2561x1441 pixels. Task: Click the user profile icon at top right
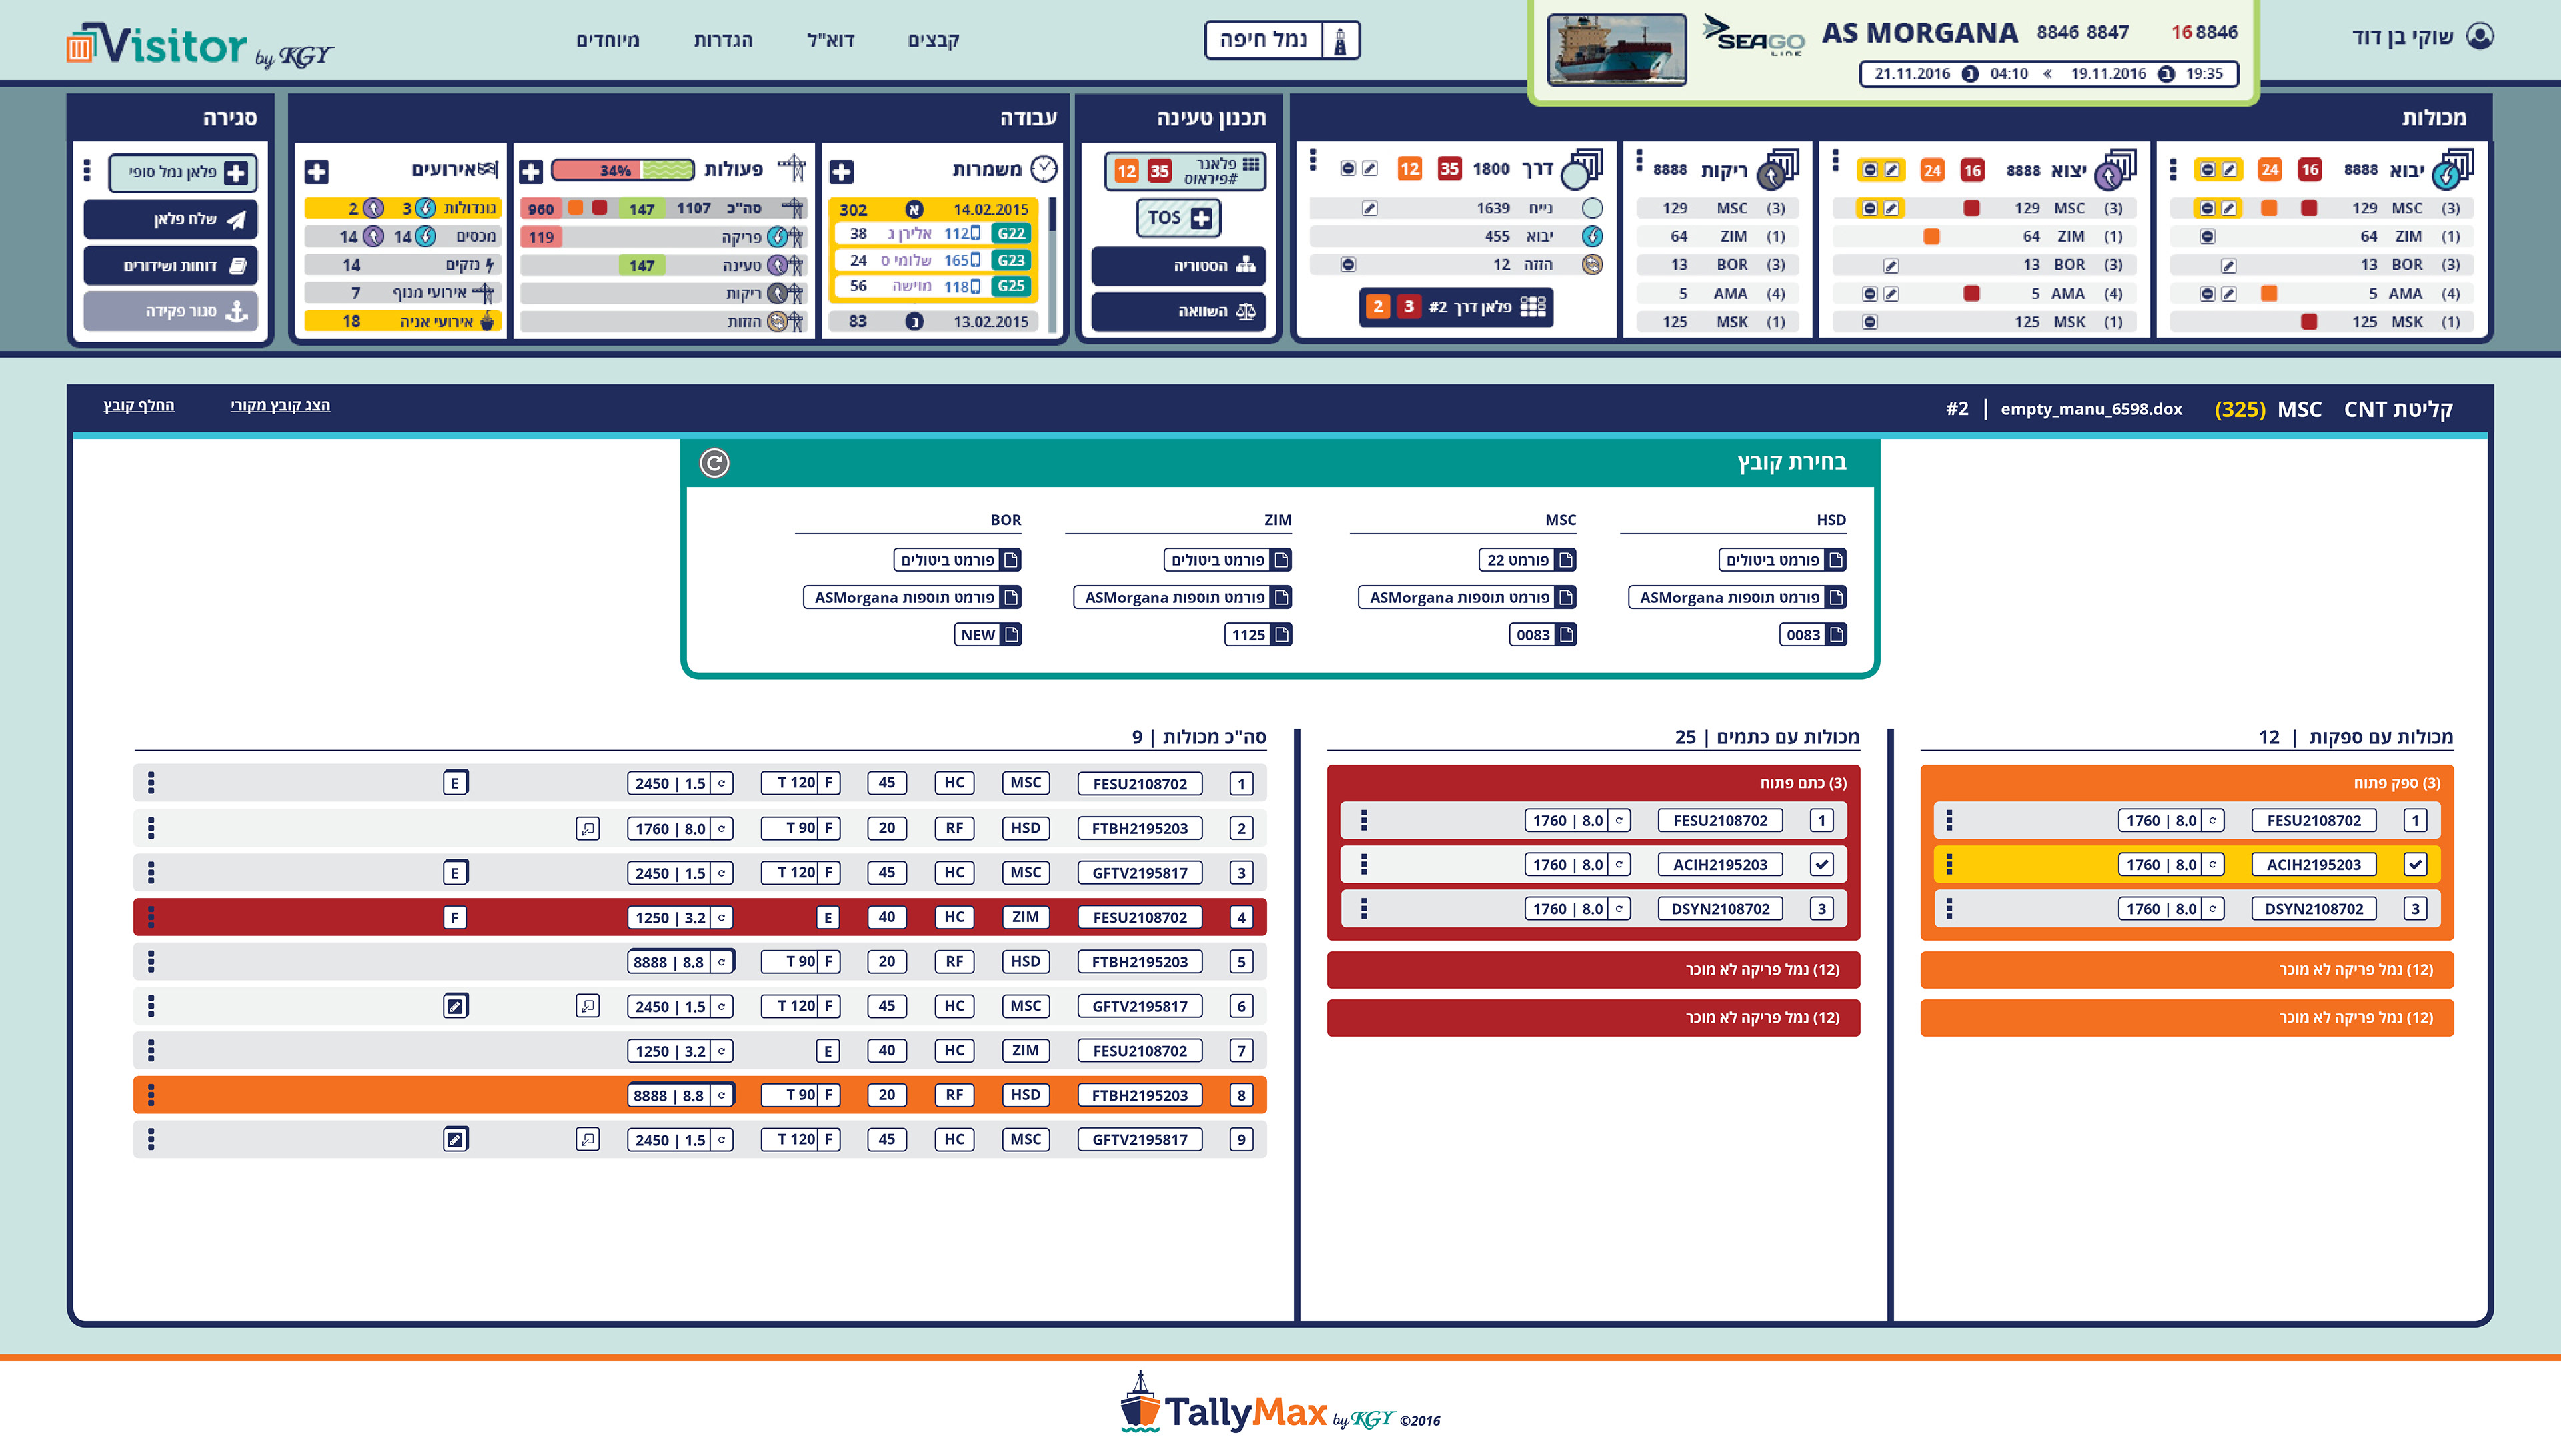coord(2480,37)
